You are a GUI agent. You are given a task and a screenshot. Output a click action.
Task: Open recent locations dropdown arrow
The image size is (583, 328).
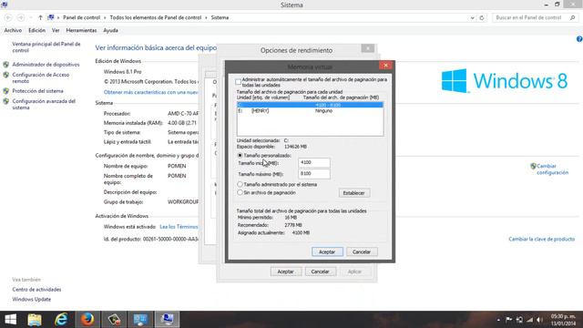click(30, 17)
